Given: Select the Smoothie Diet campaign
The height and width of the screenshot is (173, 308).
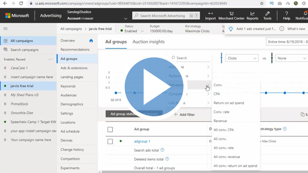Looking at the screenshot, I should point(22,113).
